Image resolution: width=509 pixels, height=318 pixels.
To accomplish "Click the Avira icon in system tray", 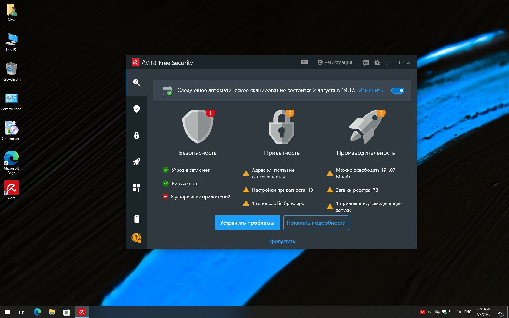I will click(x=423, y=312).
